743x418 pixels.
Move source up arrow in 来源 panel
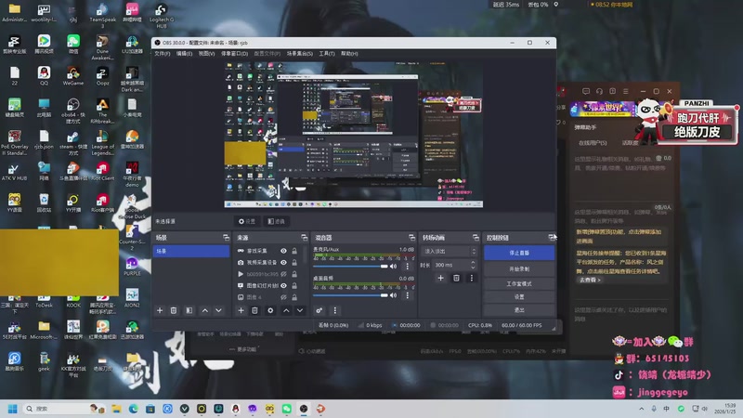pyautogui.click(x=286, y=310)
